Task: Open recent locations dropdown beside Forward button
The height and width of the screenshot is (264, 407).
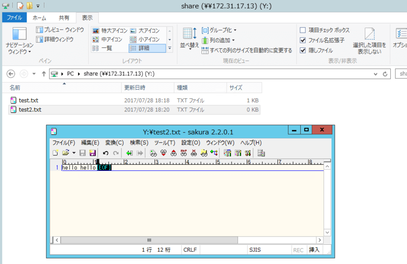Action: pyautogui.click(x=34, y=74)
